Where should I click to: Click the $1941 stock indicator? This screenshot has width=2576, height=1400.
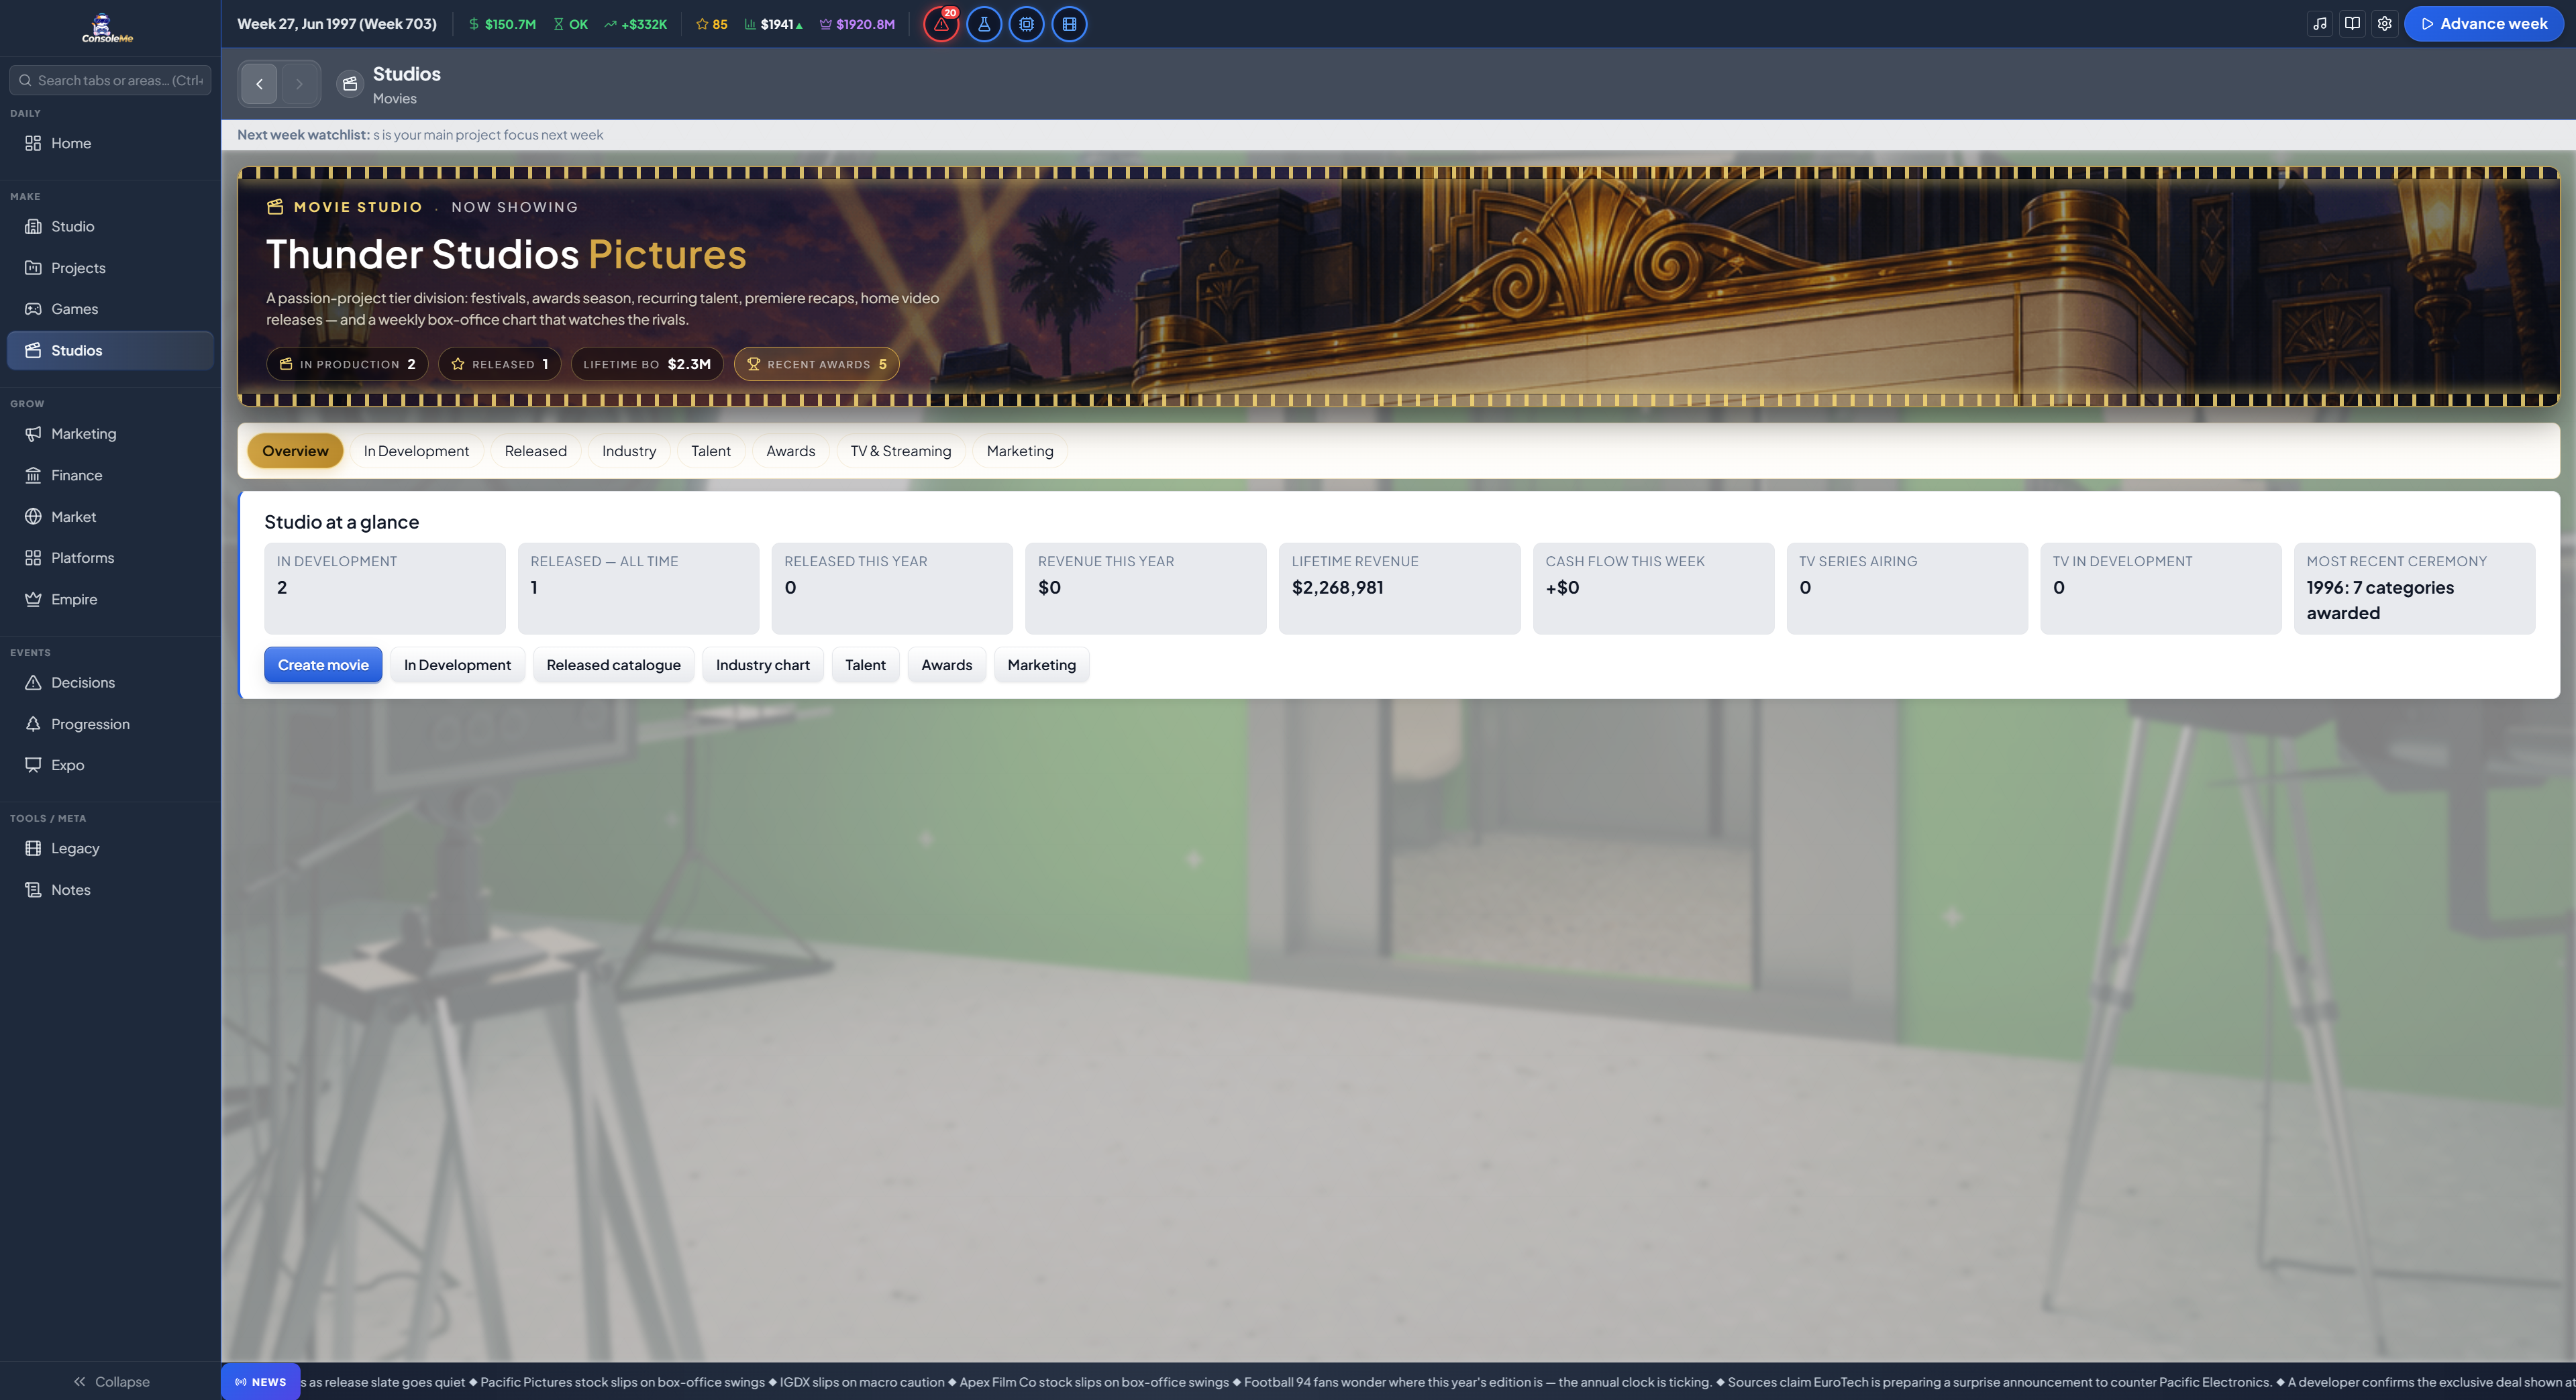tap(775, 24)
